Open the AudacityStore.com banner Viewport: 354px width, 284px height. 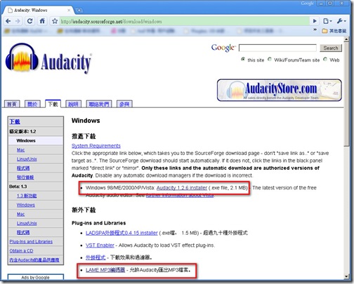click(280, 90)
